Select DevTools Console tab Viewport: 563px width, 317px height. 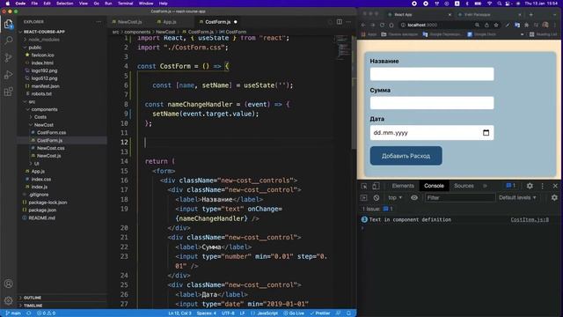click(434, 186)
